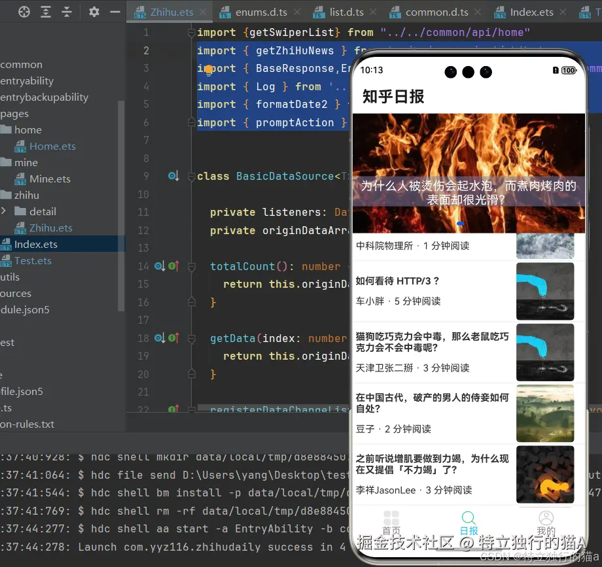The width and height of the screenshot is (602, 567).
Task: Click the locate/select opened file target icon
Action: point(24,12)
